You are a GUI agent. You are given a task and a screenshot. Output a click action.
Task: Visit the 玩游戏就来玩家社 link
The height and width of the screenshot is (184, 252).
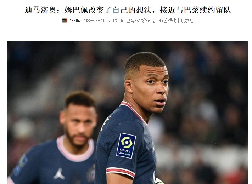176,21
